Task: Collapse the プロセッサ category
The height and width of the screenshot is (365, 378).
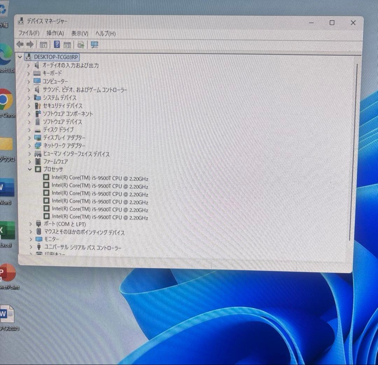Action: (30, 169)
